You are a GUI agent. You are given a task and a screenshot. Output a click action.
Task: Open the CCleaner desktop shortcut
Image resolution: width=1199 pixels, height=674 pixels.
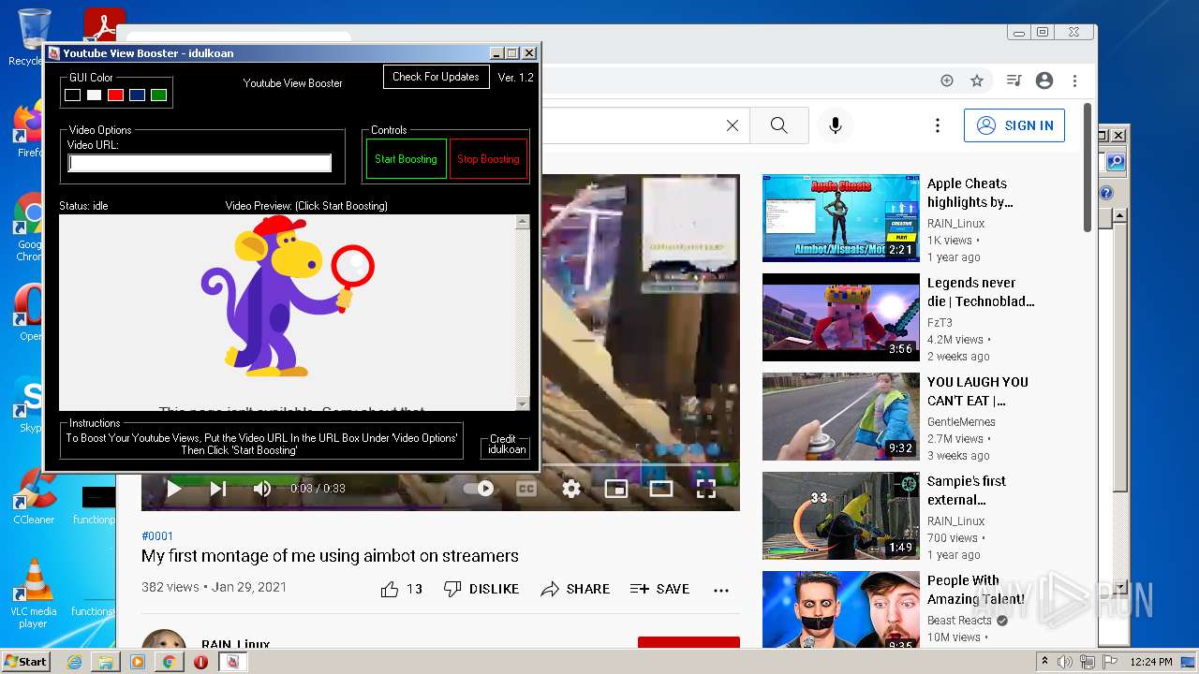34,496
